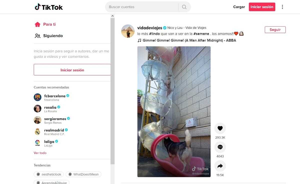Share the video with the arrow icon
This screenshot has height=184, width=300.
tap(220, 166)
